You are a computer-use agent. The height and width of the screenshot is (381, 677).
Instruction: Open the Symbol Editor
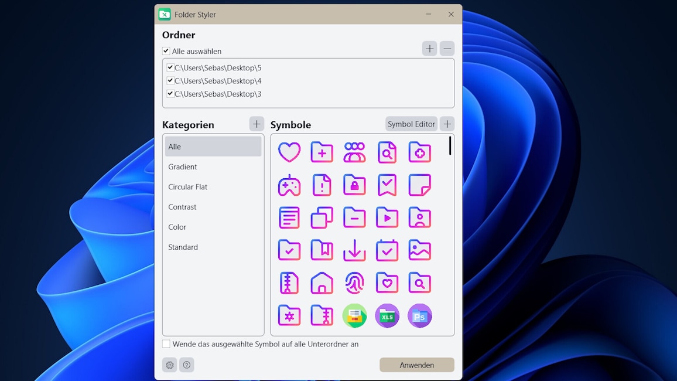click(x=411, y=124)
